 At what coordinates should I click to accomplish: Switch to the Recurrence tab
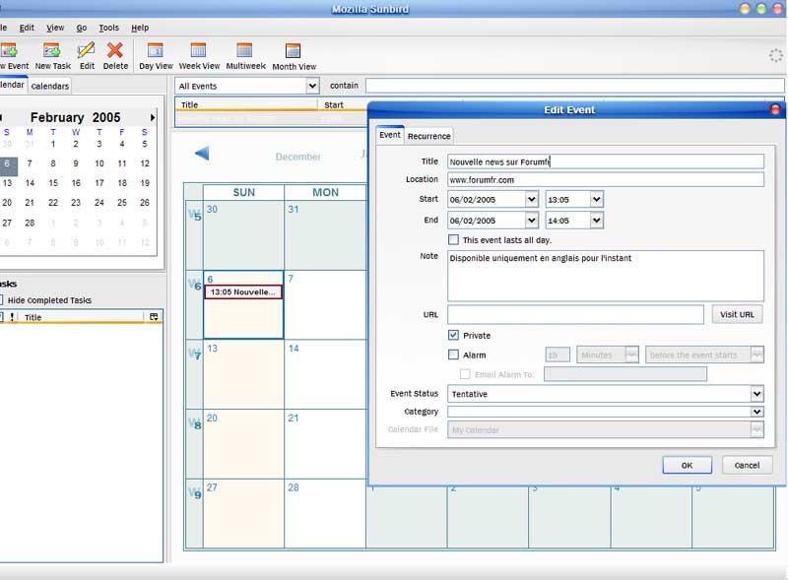(x=428, y=136)
